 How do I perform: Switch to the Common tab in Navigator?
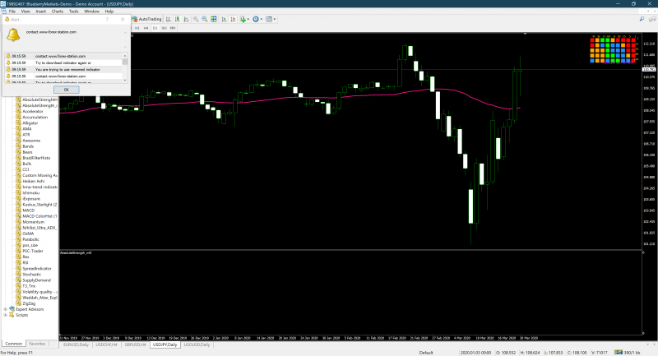click(13, 344)
